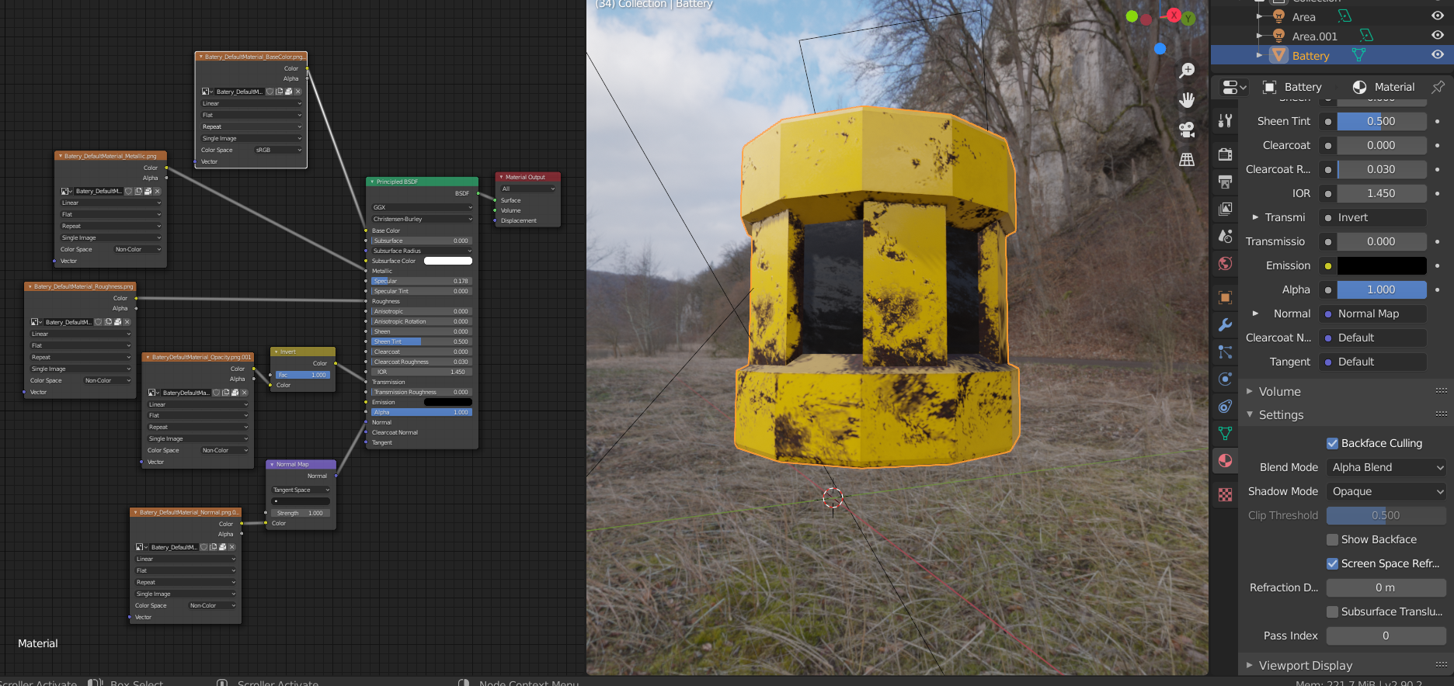Open the Scene properties tab icon
This screenshot has width=1454, height=686.
point(1225,236)
